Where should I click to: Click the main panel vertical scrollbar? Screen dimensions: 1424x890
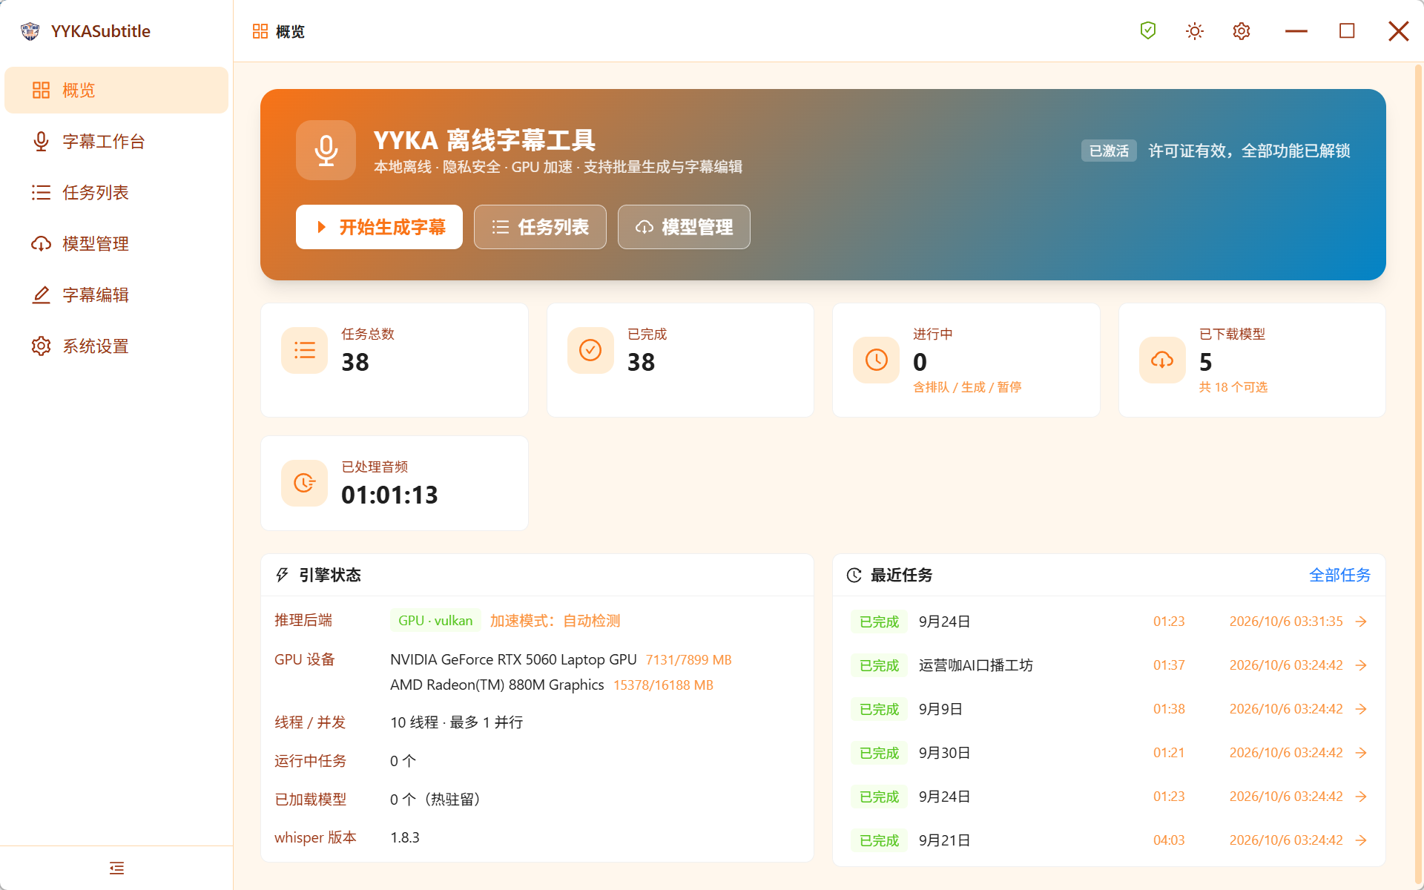[x=1418, y=475]
